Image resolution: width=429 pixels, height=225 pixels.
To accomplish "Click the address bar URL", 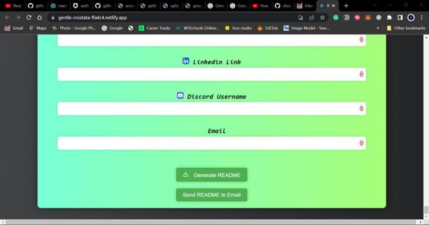I will point(93,18).
